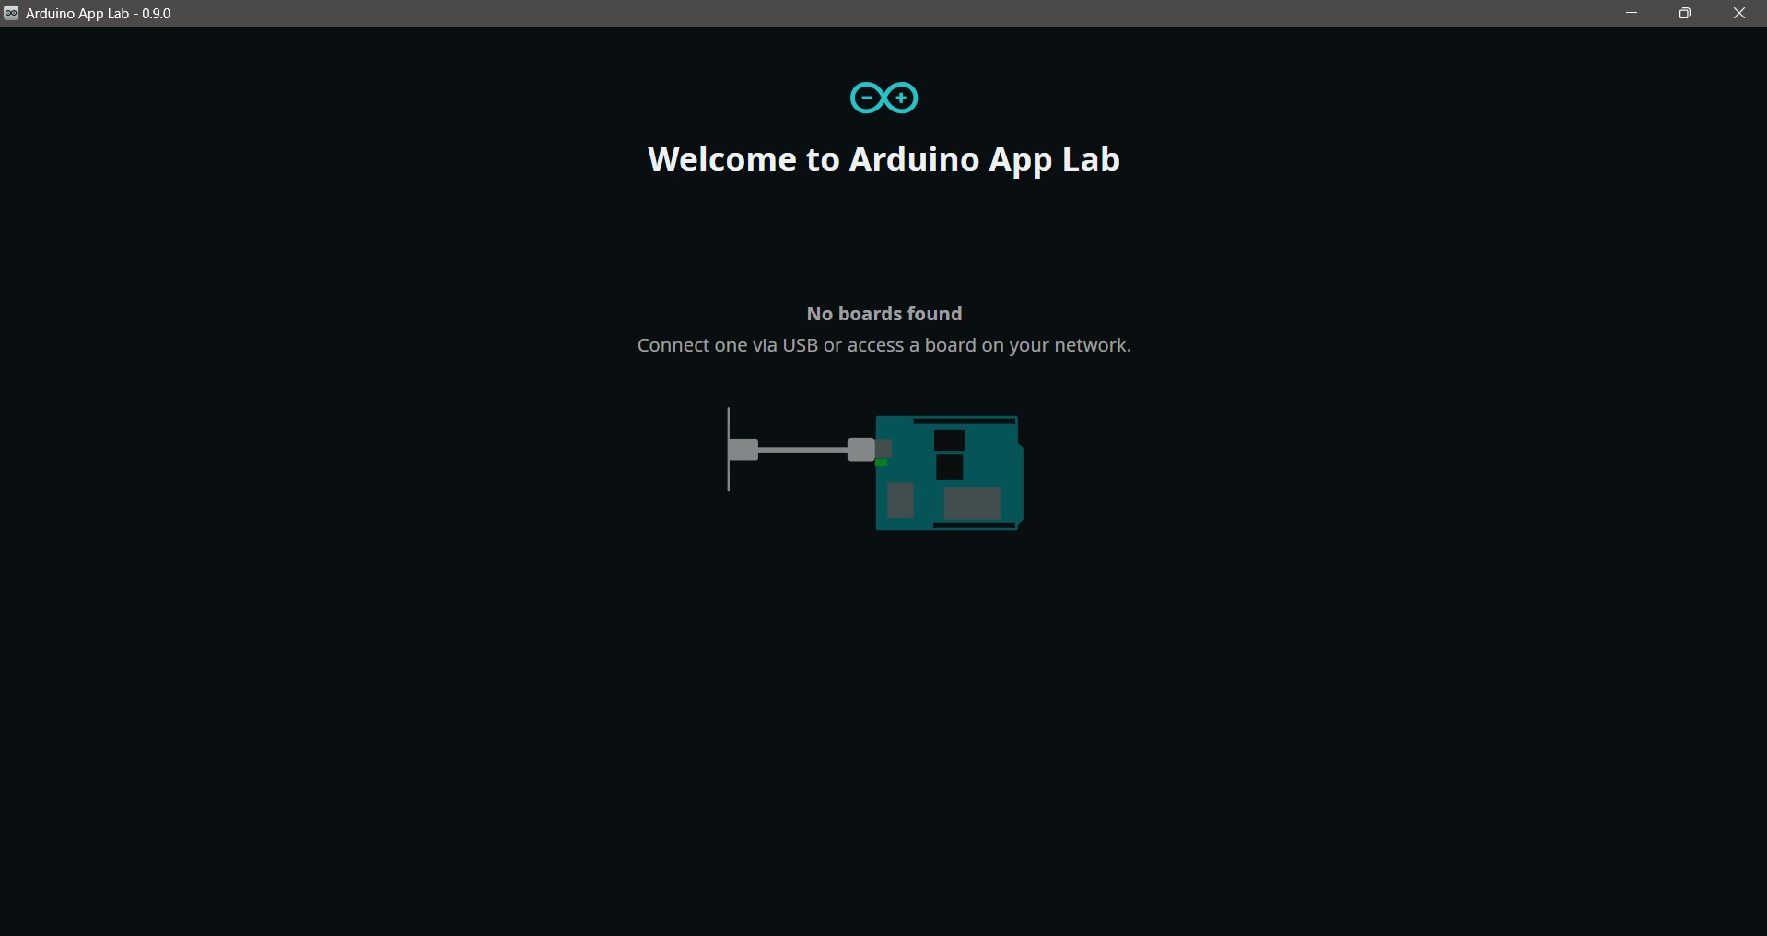1767x936 pixels.
Task: Click the 'Welcome to Arduino App Lab' heading
Action: (883, 159)
